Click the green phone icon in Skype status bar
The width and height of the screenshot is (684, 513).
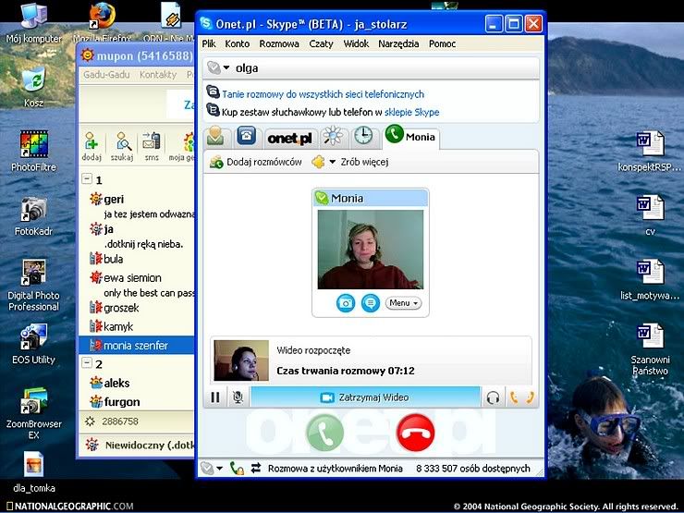(x=237, y=468)
